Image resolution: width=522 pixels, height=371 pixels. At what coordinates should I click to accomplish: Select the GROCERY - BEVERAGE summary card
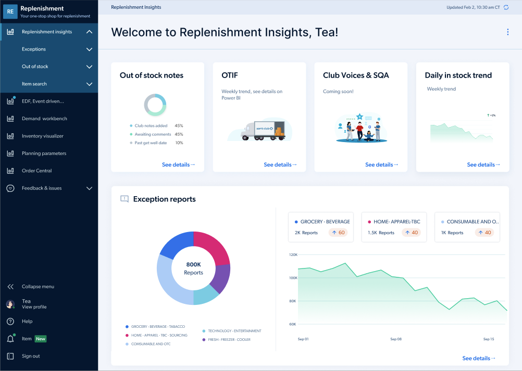[321, 227]
